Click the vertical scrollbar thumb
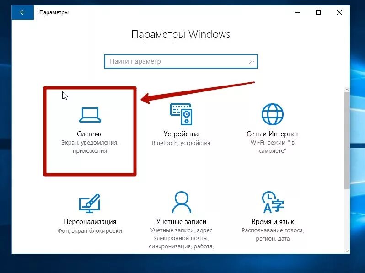This screenshot has width=365, height=273. click(x=347, y=140)
